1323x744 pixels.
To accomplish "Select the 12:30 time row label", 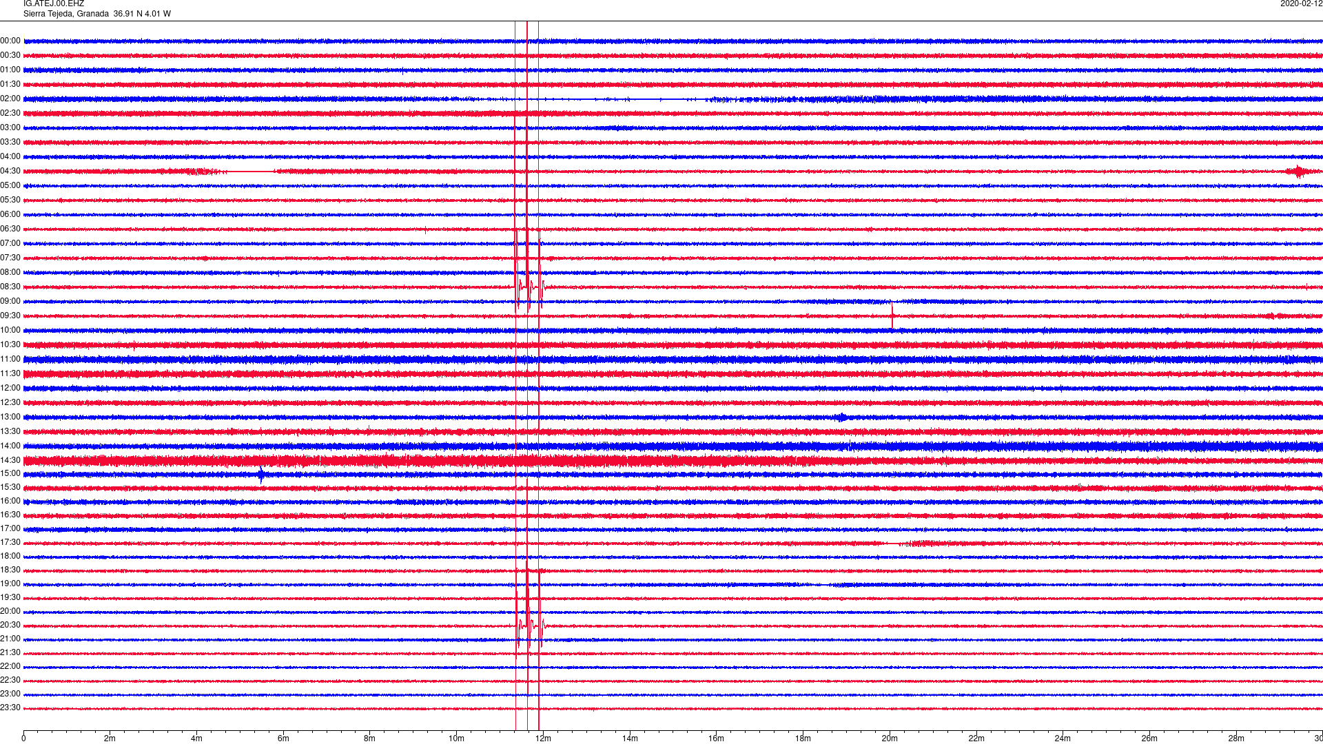I will coord(10,402).
